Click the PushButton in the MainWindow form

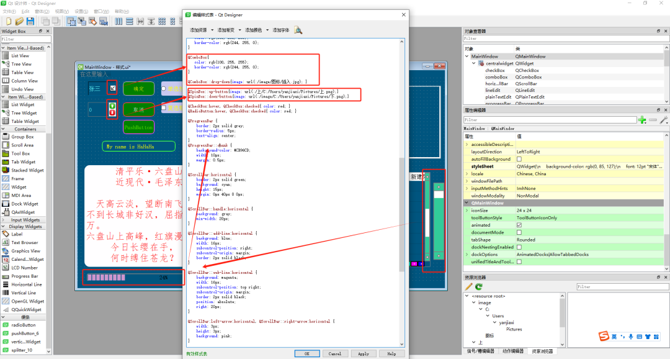tap(138, 127)
